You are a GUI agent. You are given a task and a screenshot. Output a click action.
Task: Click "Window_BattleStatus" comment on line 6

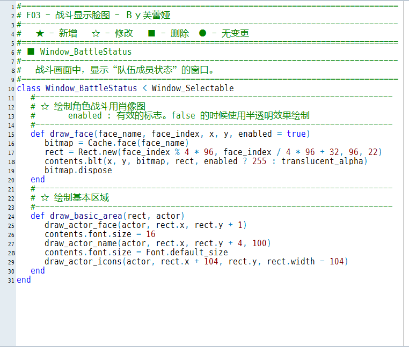86,51
